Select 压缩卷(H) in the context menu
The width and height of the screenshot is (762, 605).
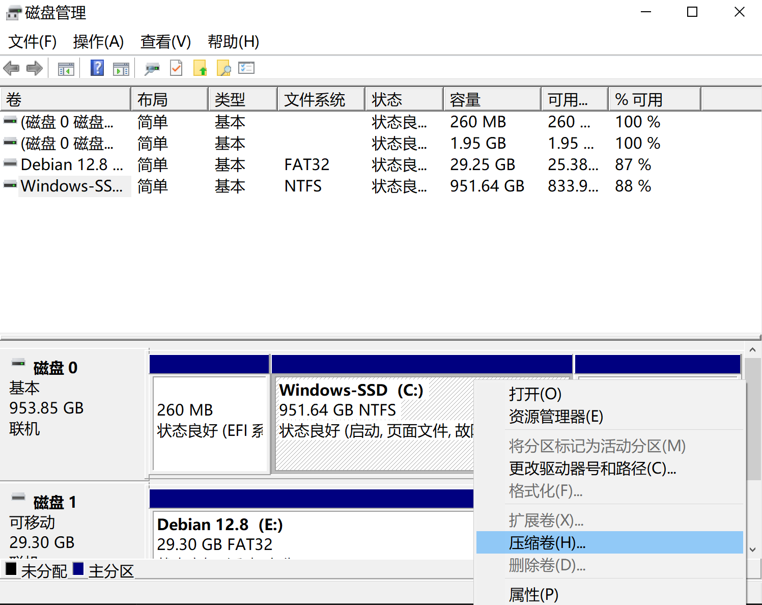[x=547, y=543]
